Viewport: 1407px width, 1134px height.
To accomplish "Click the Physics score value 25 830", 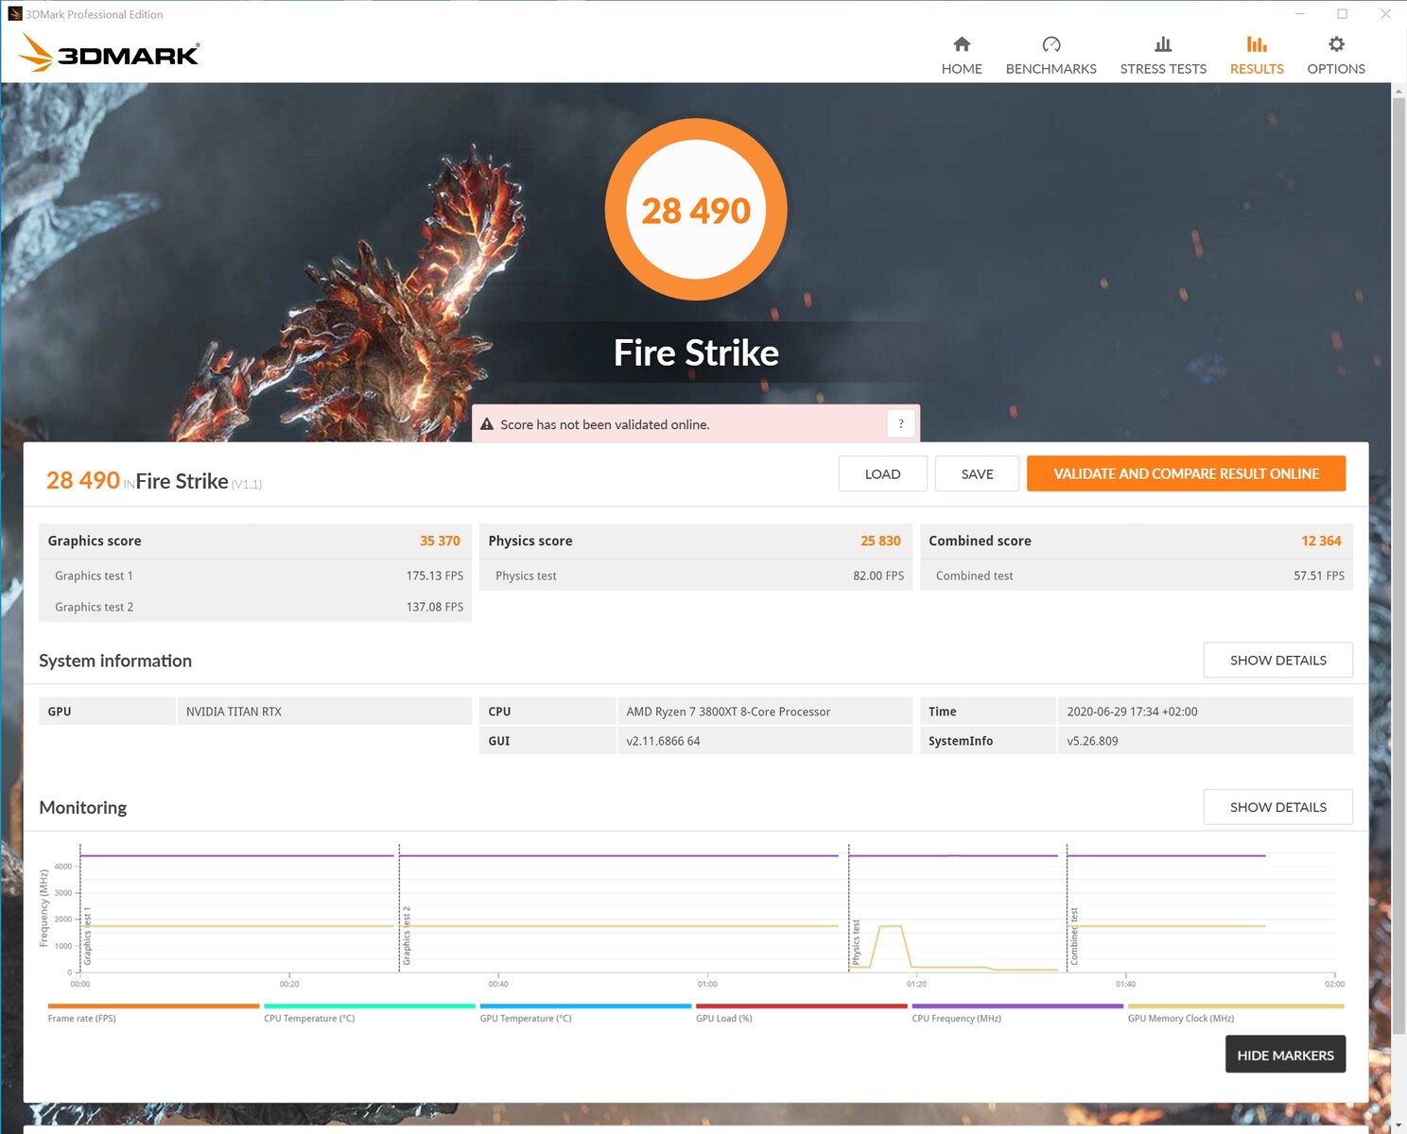I will 880,541.
